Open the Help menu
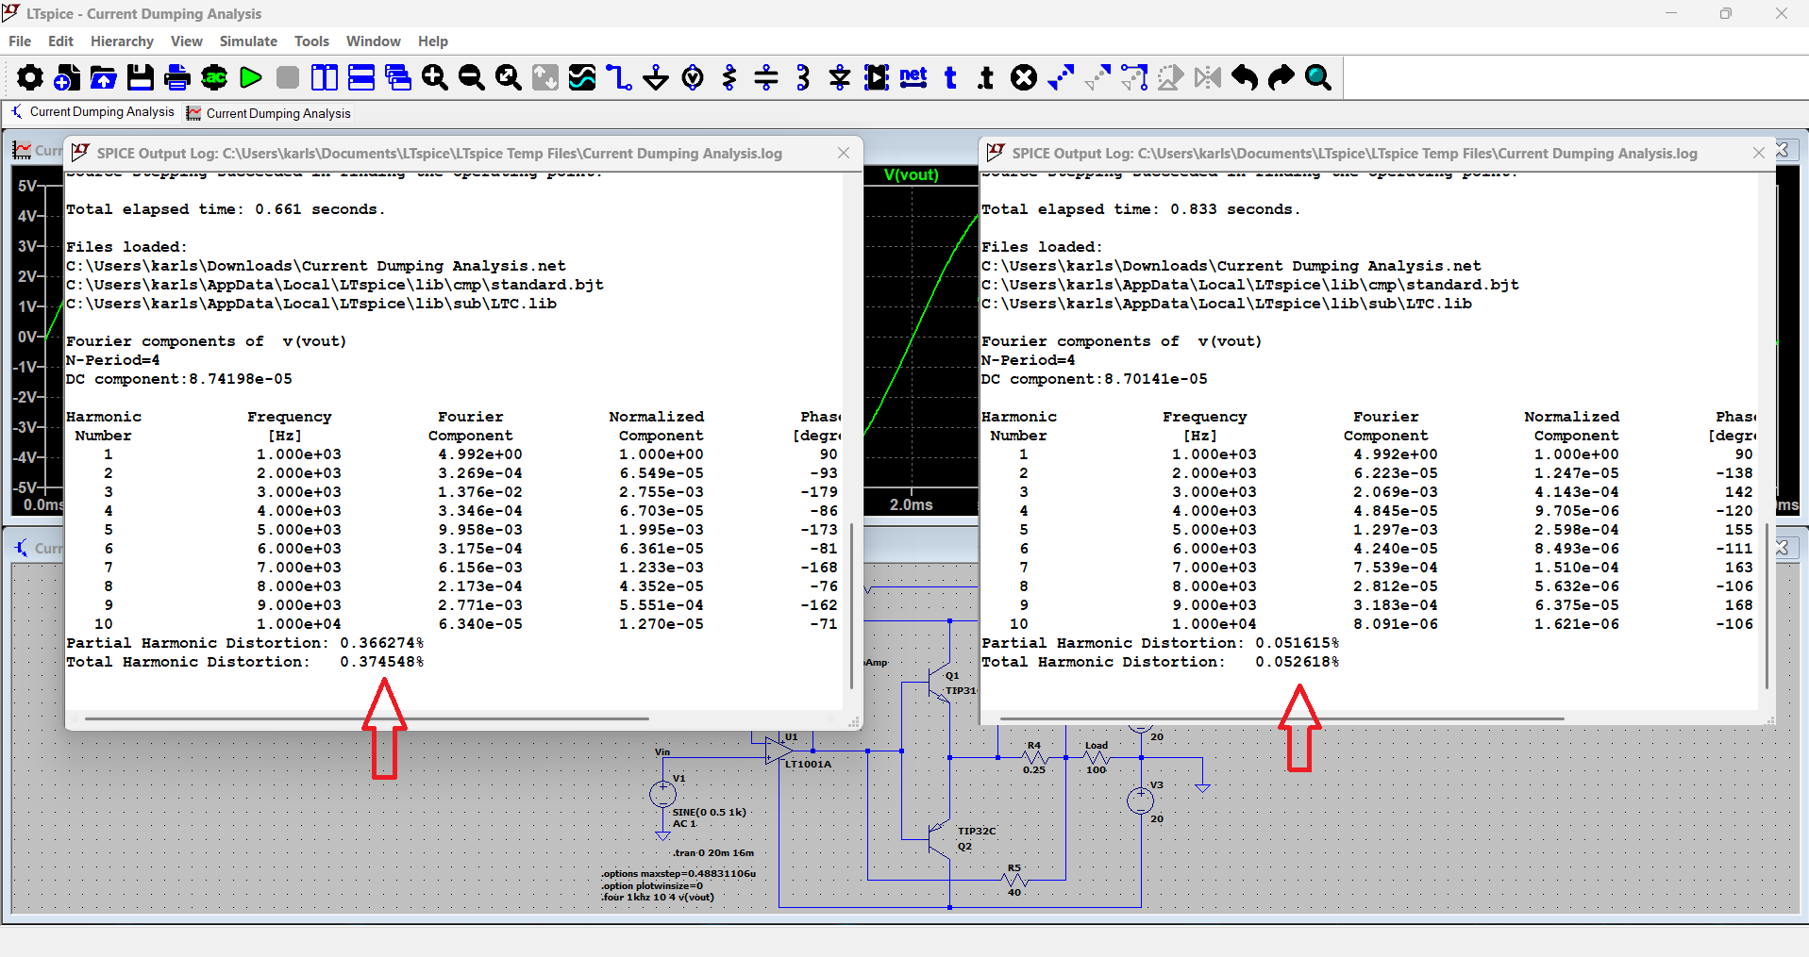Image resolution: width=1809 pixels, height=957 pixels. point(433,41)
